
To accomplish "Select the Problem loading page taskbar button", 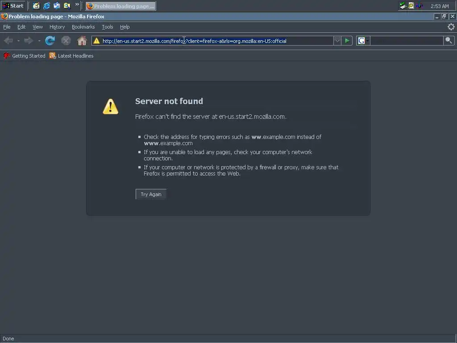I will (120, 6).
